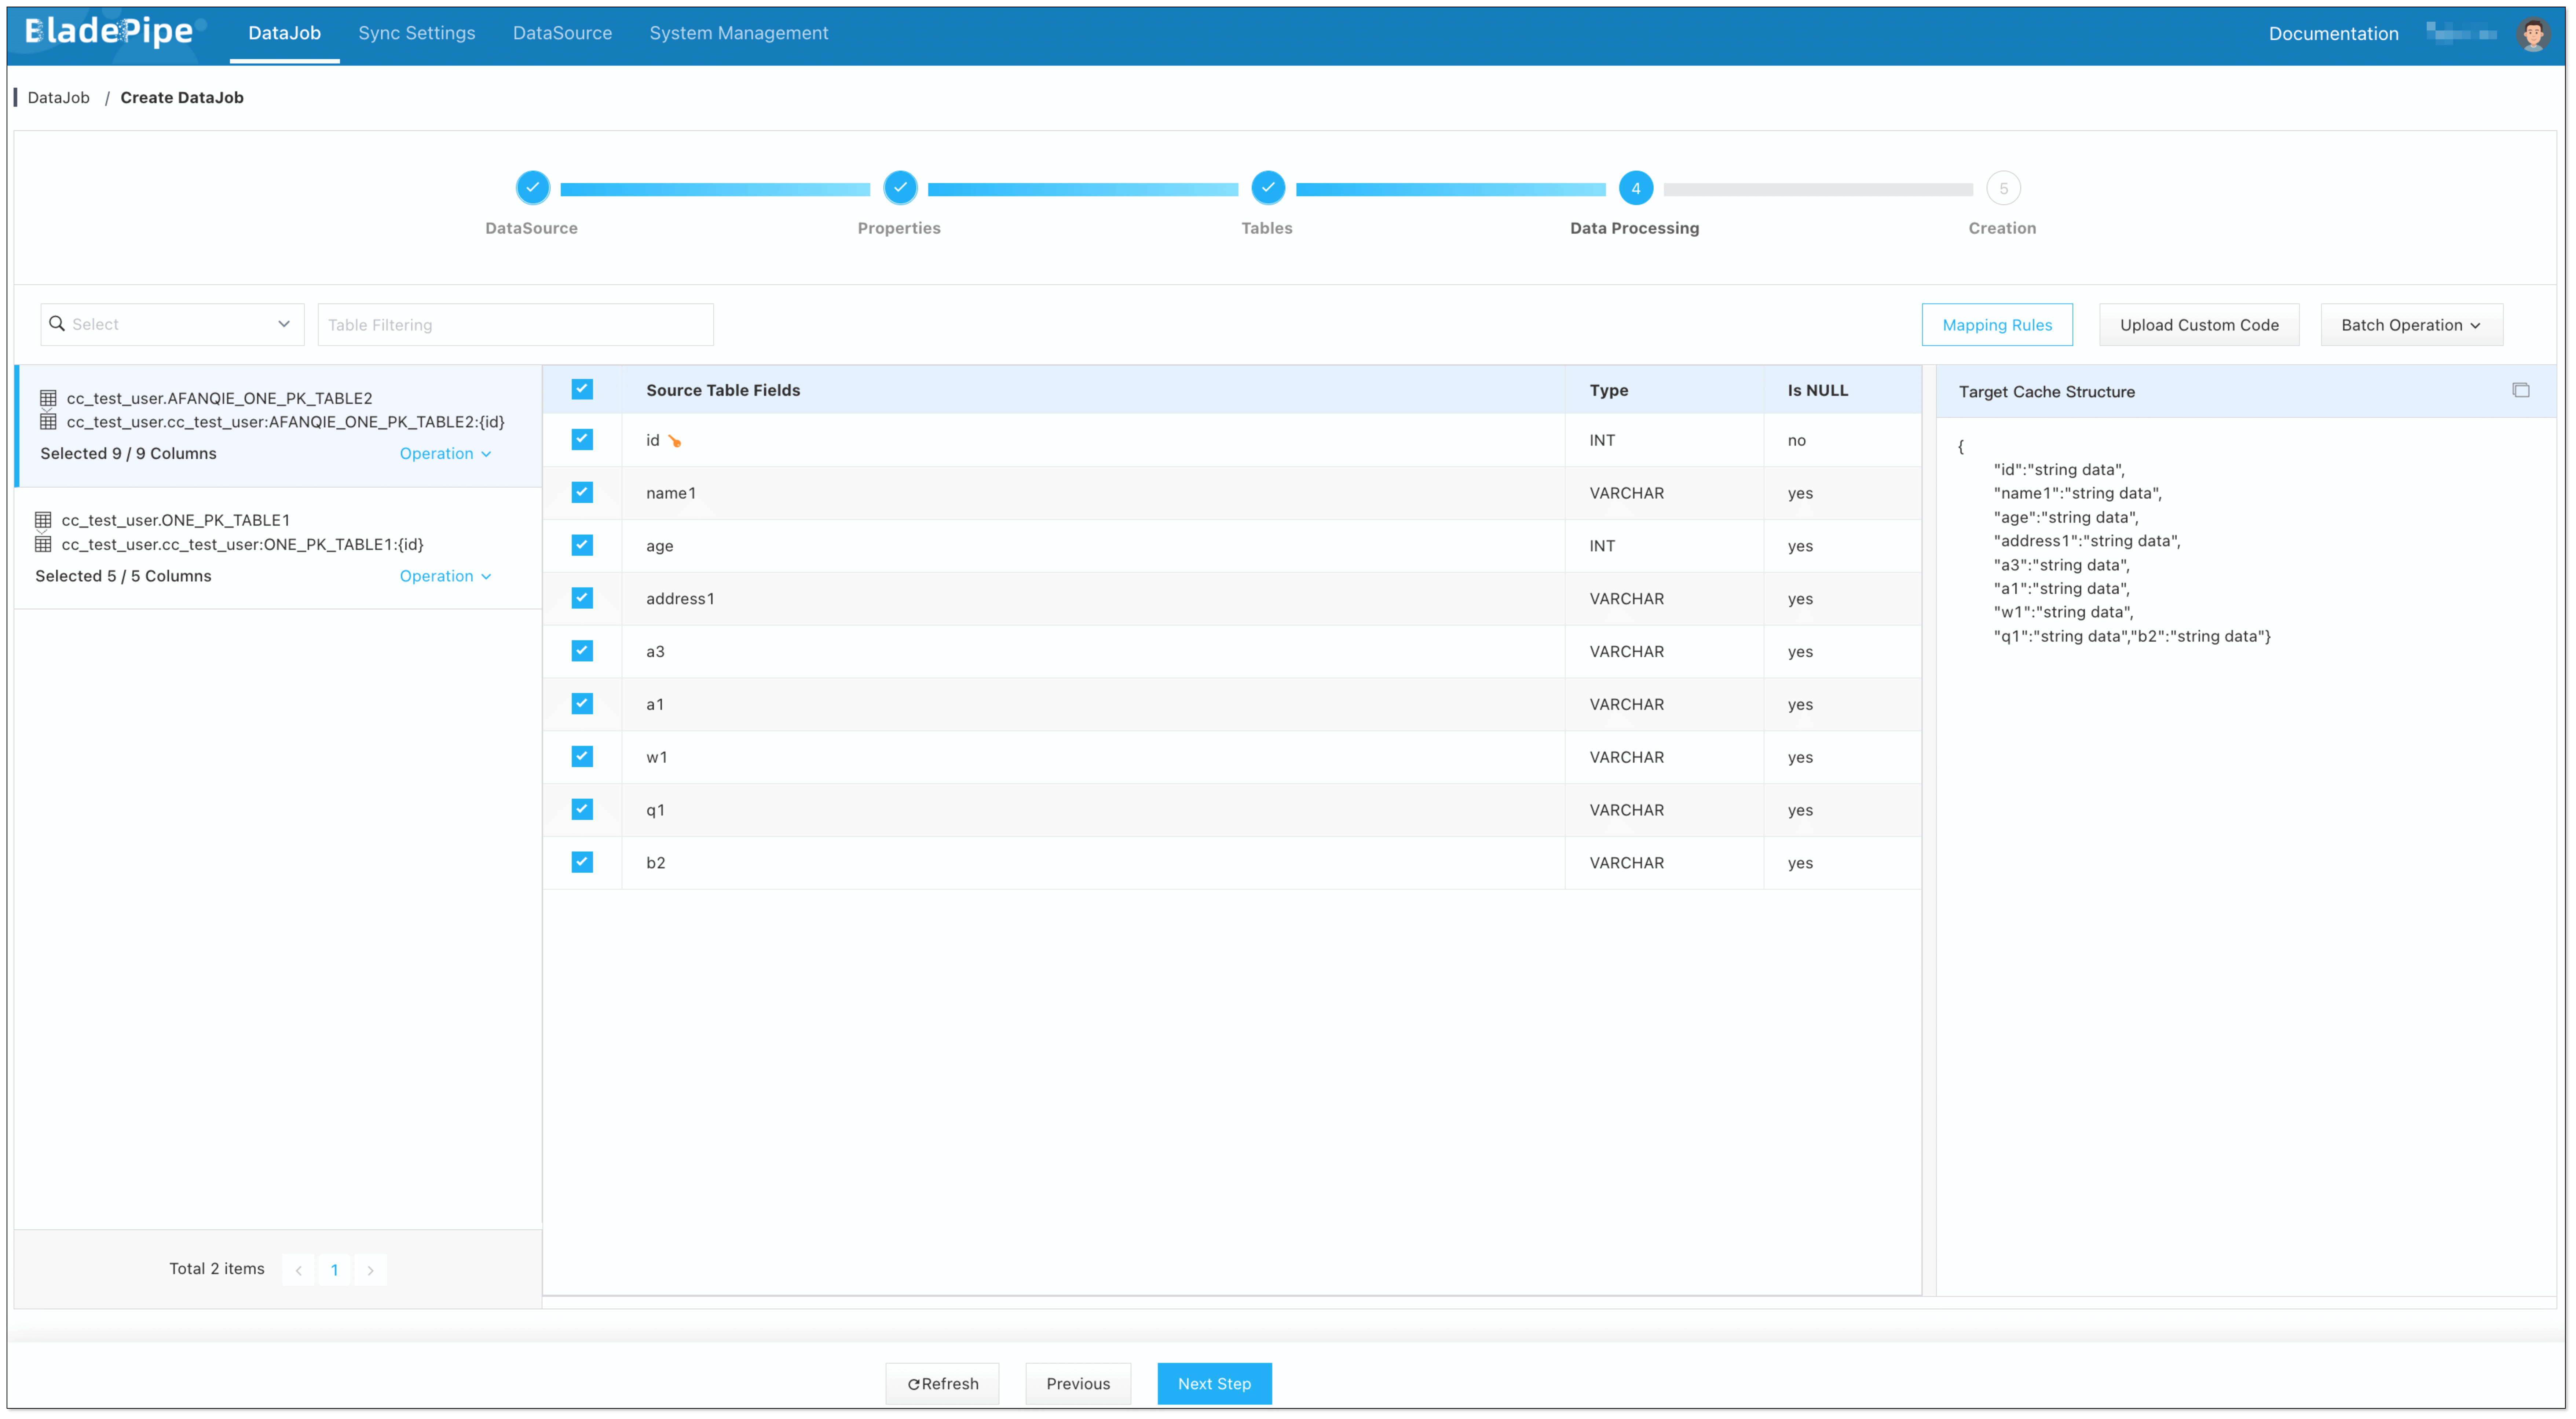Screen dimensions: 2576x1419
Task: Uncheck the a3 field checkbox
Action: (582, 651)
